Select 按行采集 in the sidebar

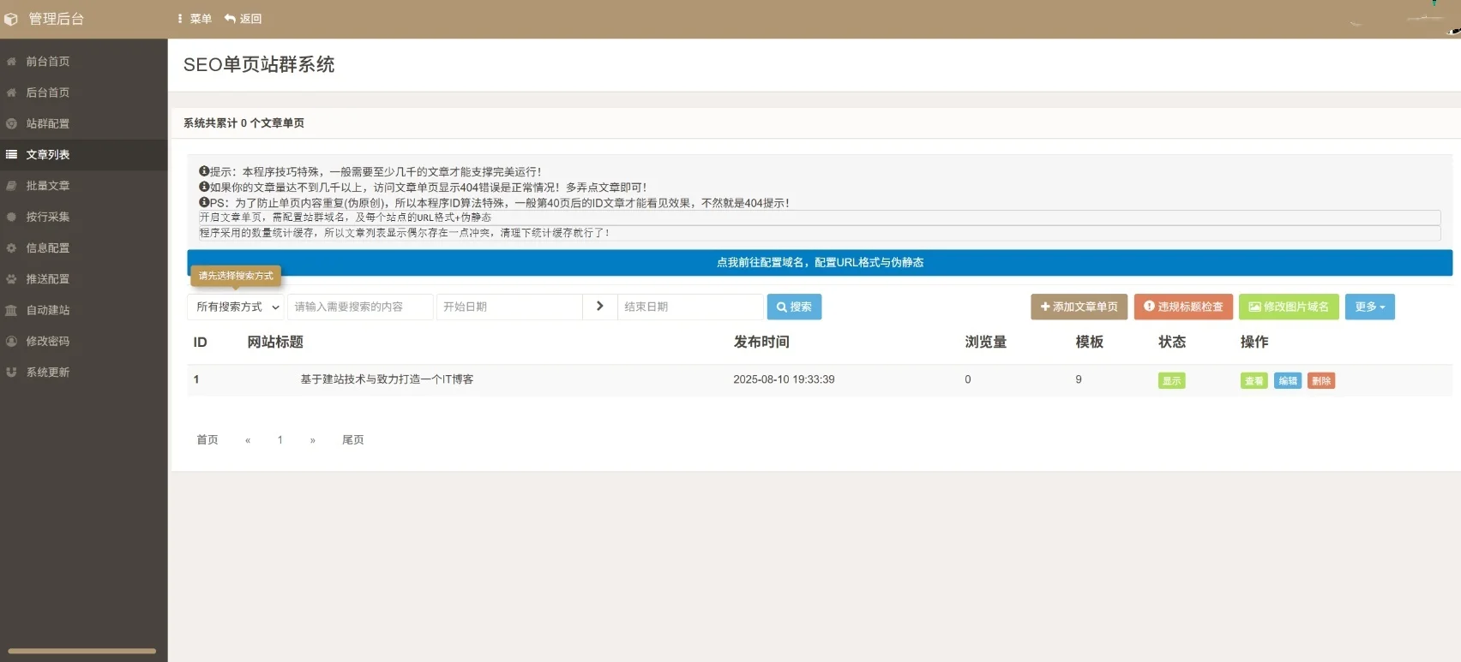(x=47, y=217)
